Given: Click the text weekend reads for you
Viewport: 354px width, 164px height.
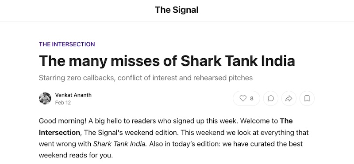Looking at the screenshot, I should point(76,156).
